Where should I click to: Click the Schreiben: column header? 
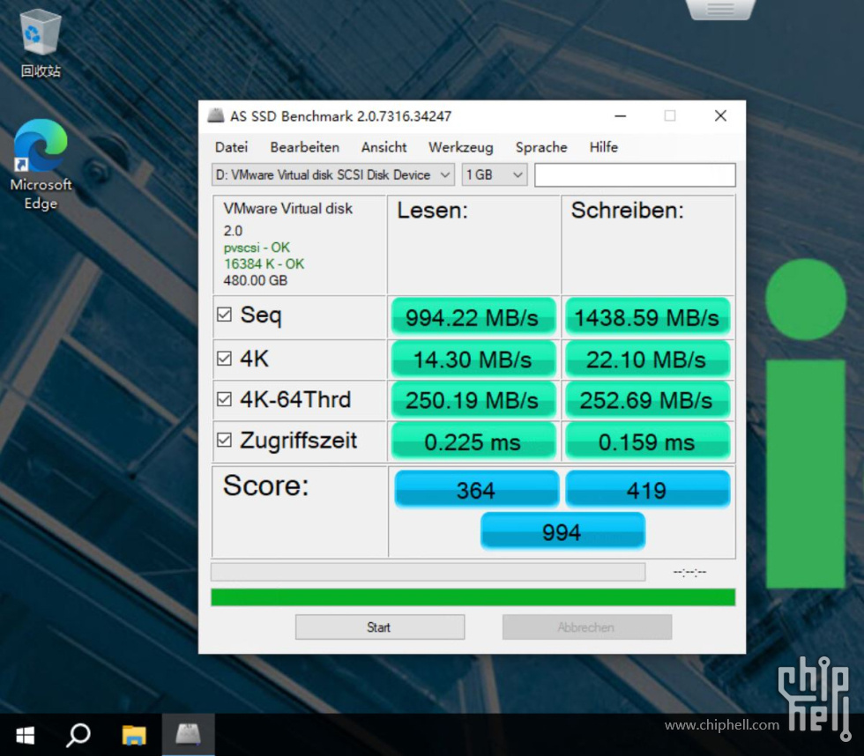point(627,211)
